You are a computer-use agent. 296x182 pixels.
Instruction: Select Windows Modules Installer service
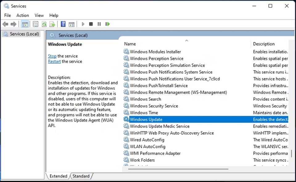(x=155, y=52)
